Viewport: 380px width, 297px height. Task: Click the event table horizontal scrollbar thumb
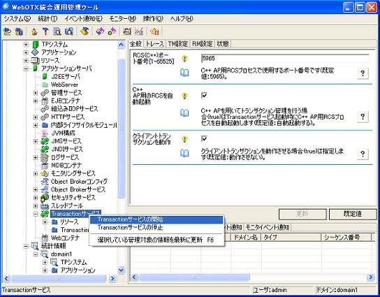[x=194, y=277]
